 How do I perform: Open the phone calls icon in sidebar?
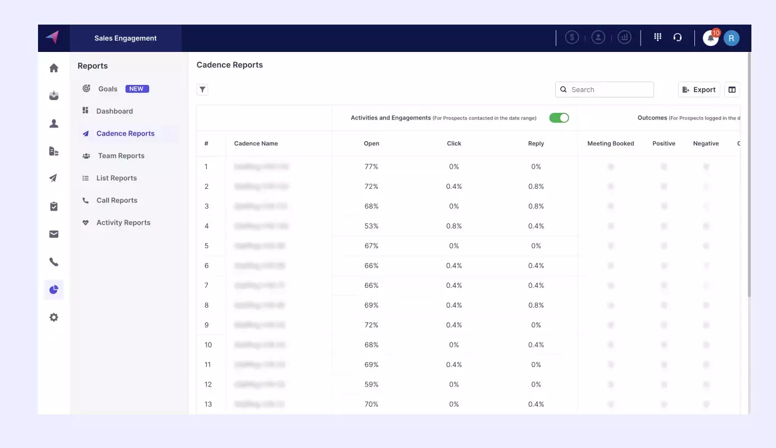pos(54,262)
